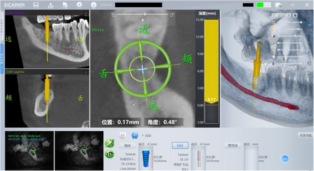
Task: Adjust the bone opacity slider
Action: 289,22
